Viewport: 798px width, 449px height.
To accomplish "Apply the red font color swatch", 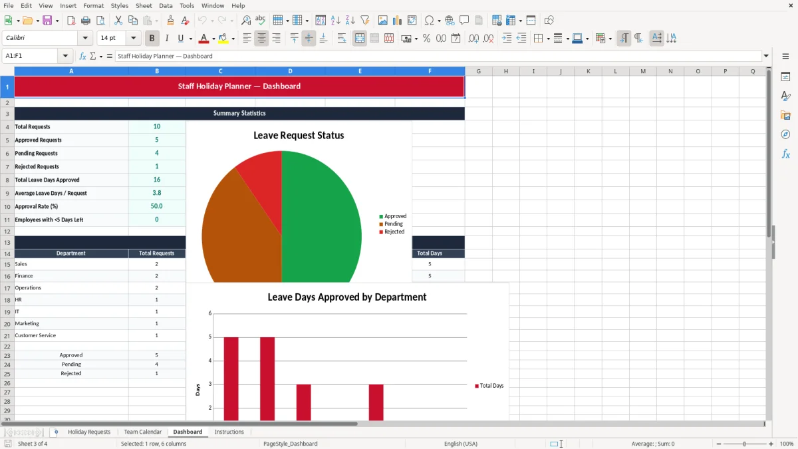I will click(x=204, y=39).
